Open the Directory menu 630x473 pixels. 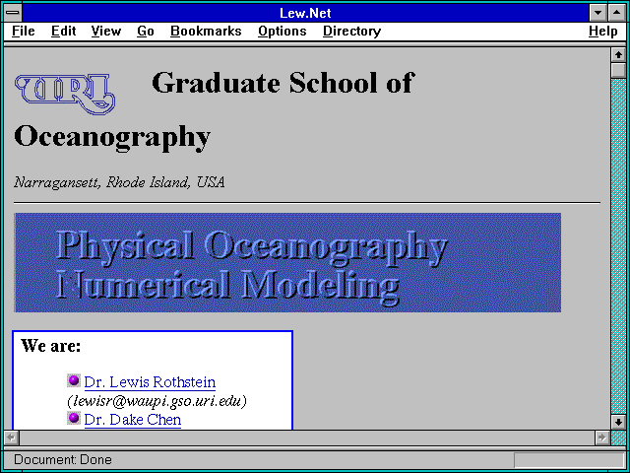[352, 31]
